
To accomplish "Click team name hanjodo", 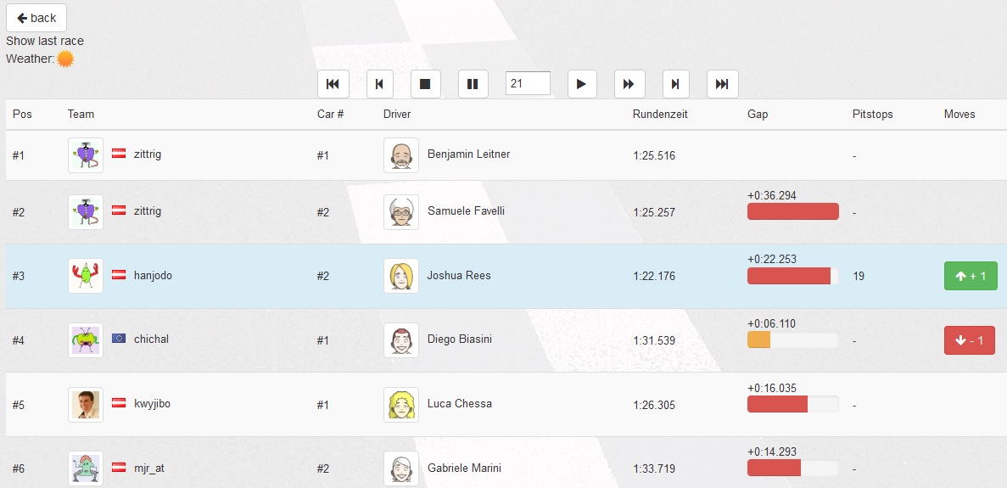I will [x=153, y=276].
